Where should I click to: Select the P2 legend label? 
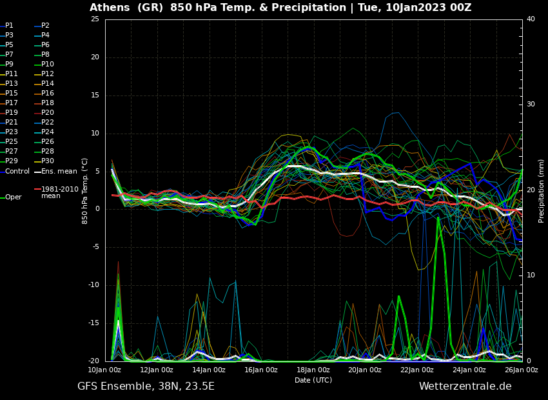click(x=42, y=26)
